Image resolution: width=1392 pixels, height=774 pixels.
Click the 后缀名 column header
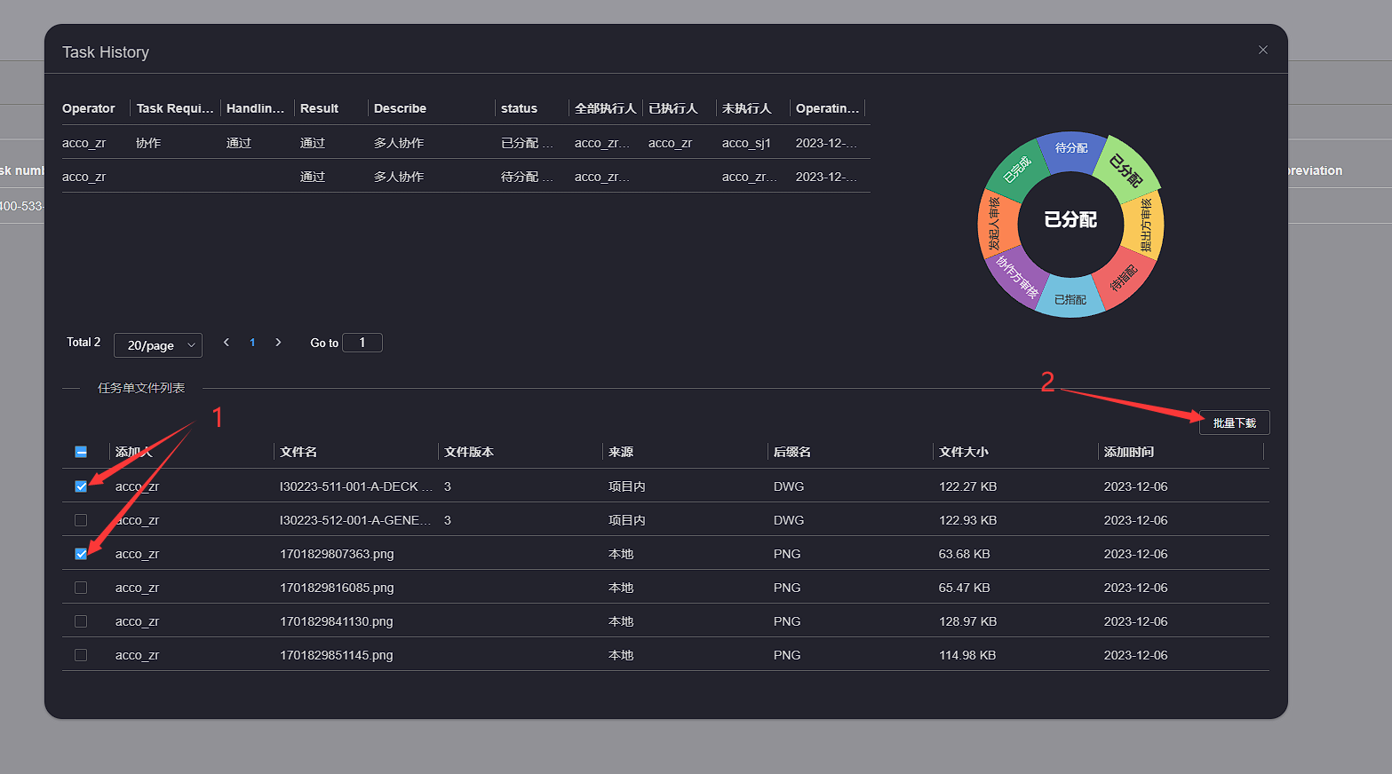(792, 452)
